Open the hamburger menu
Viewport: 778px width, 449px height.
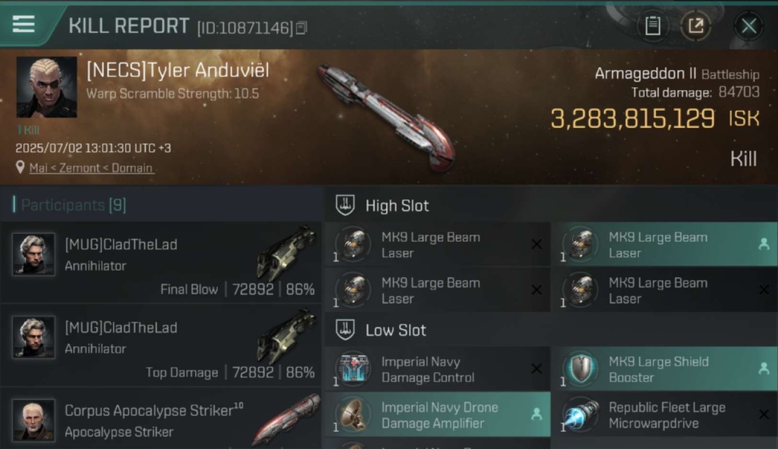click(23, 25)
